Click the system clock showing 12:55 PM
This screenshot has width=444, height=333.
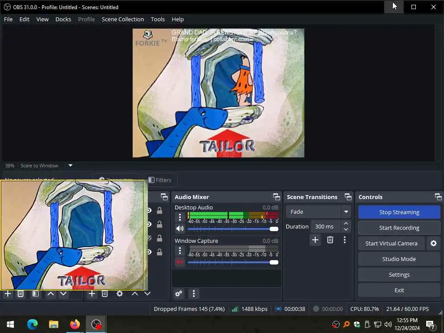[407, 324]
